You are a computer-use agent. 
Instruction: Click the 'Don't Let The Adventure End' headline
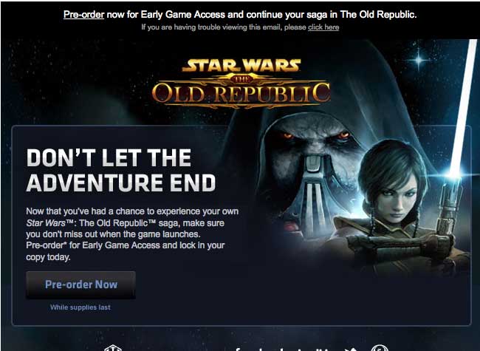click(x=121, y=170)
